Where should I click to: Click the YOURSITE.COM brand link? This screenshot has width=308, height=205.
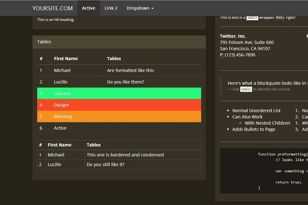coord(52,8)
